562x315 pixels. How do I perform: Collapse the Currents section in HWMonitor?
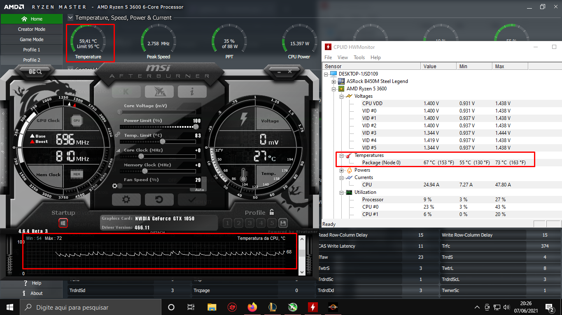[x=341, y=178]
